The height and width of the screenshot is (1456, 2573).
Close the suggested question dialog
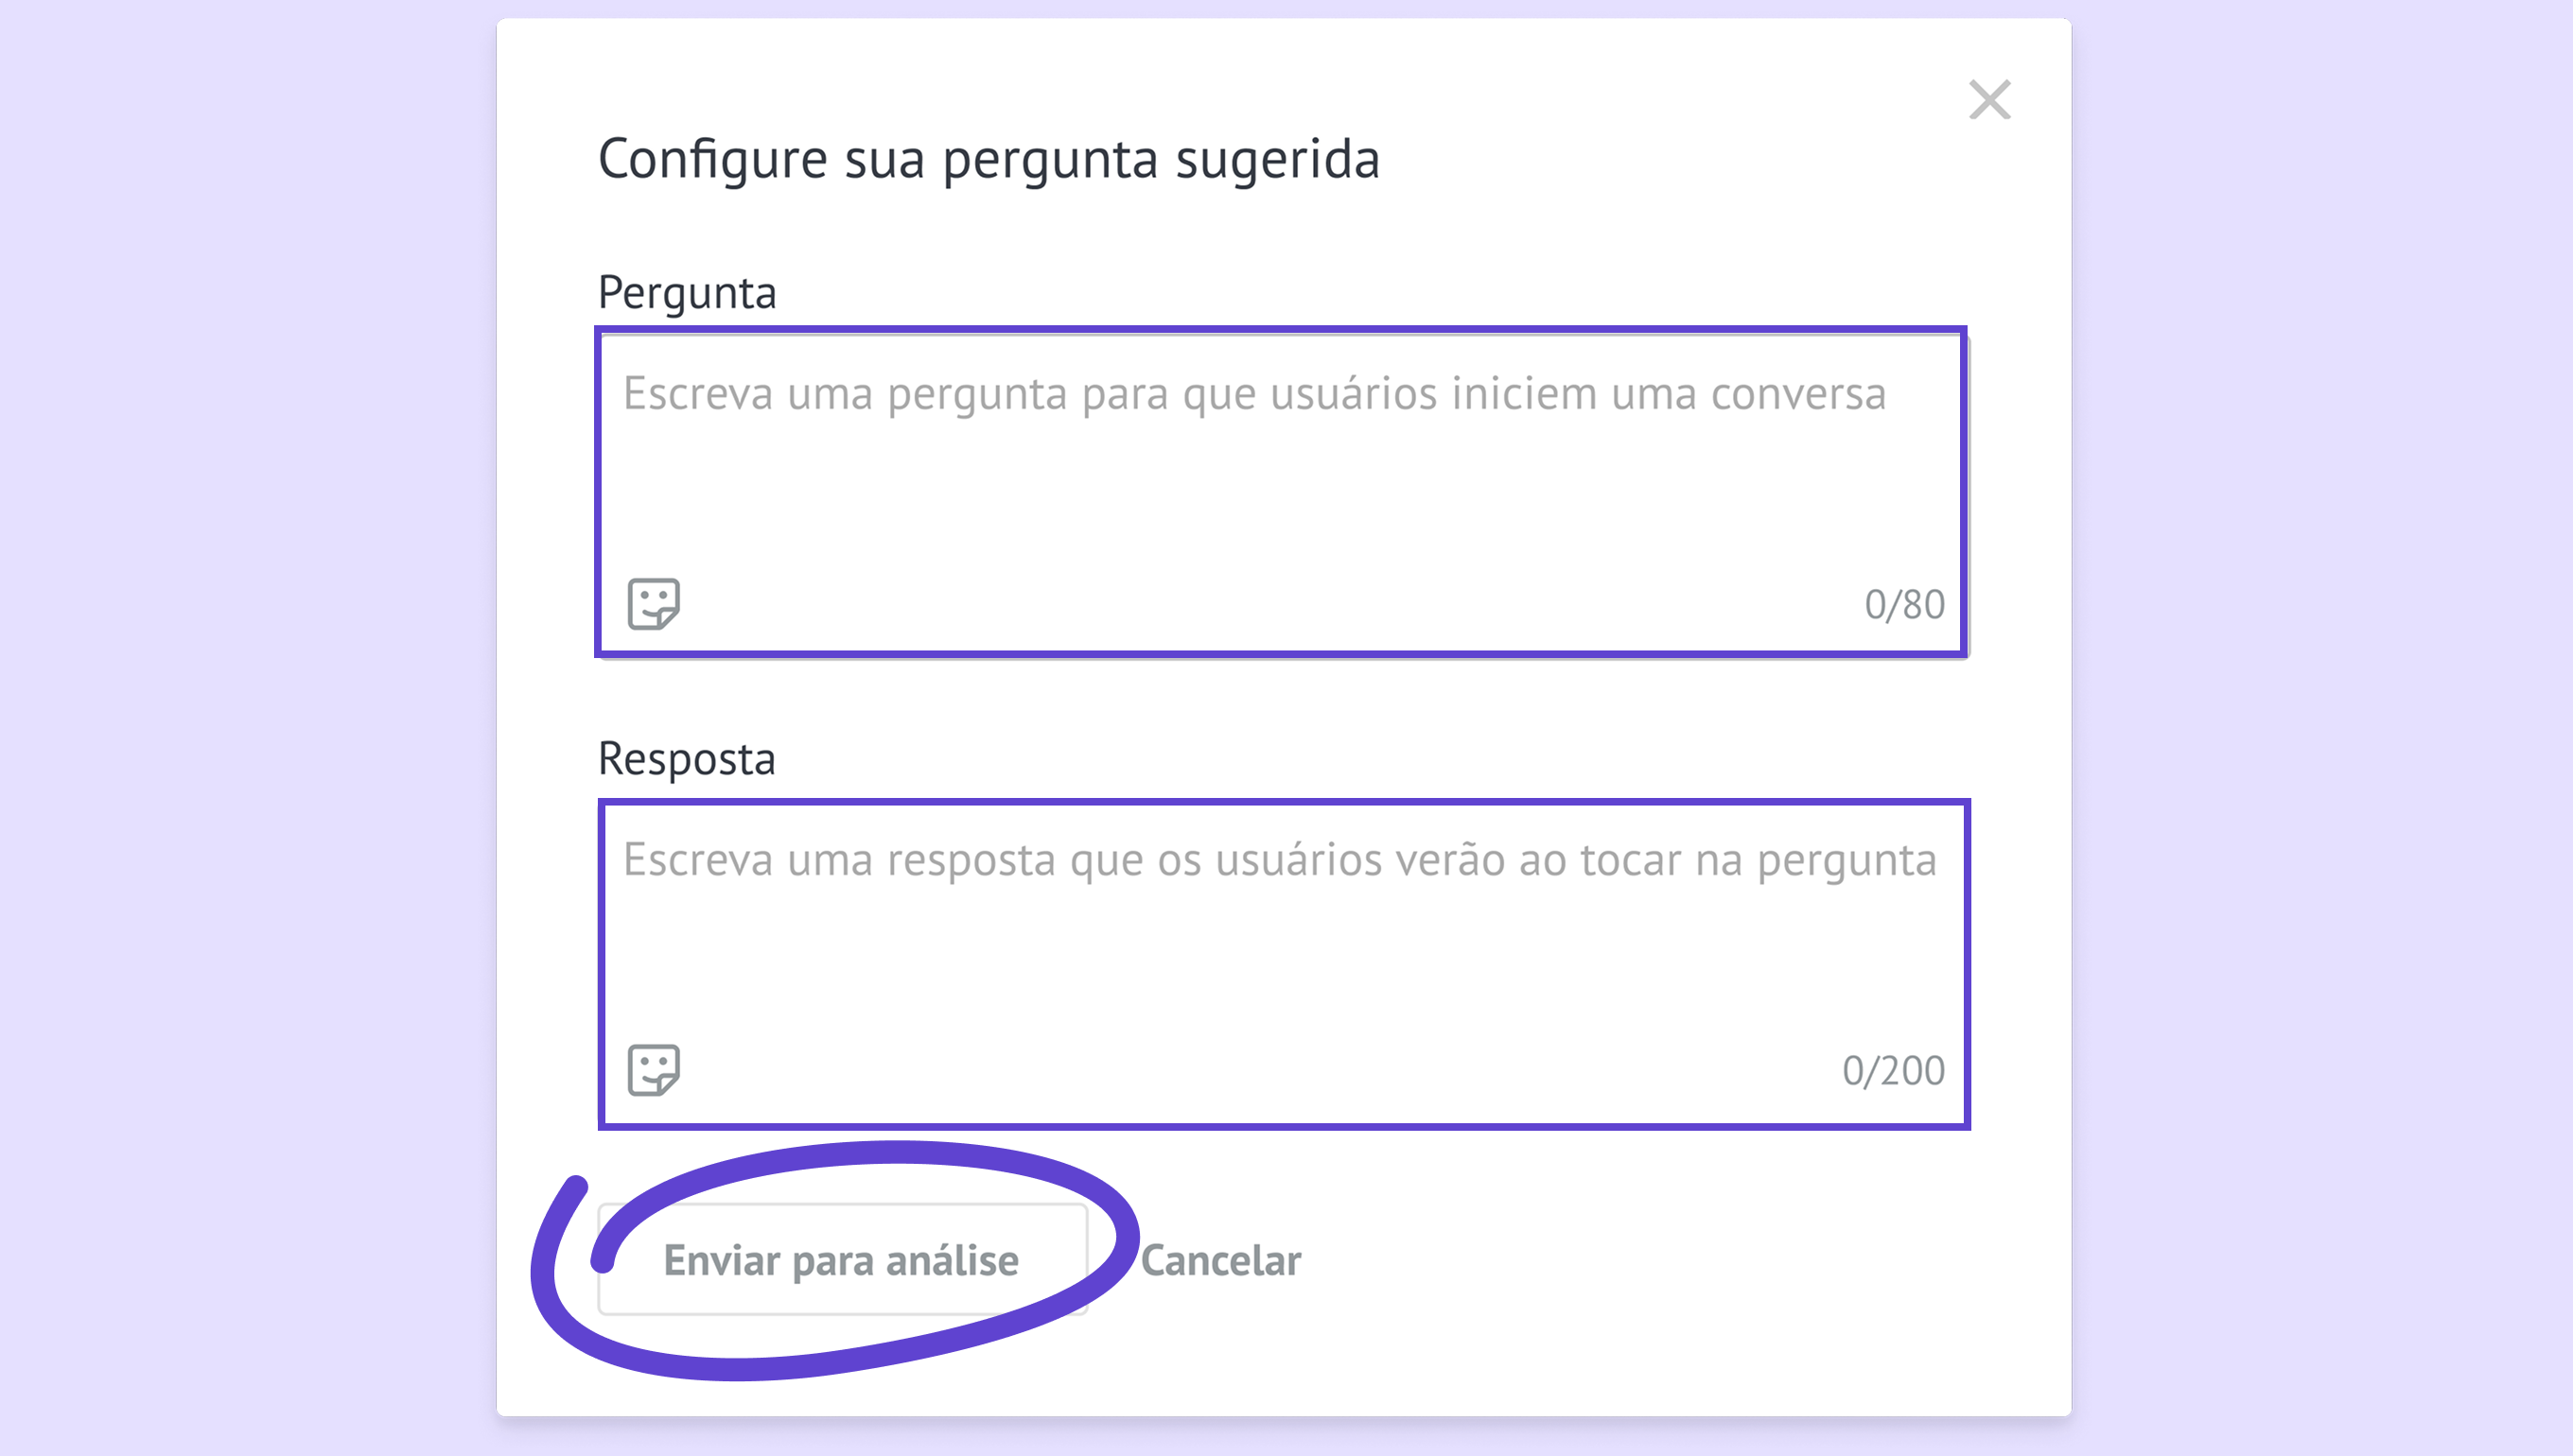coord(1988,100)
